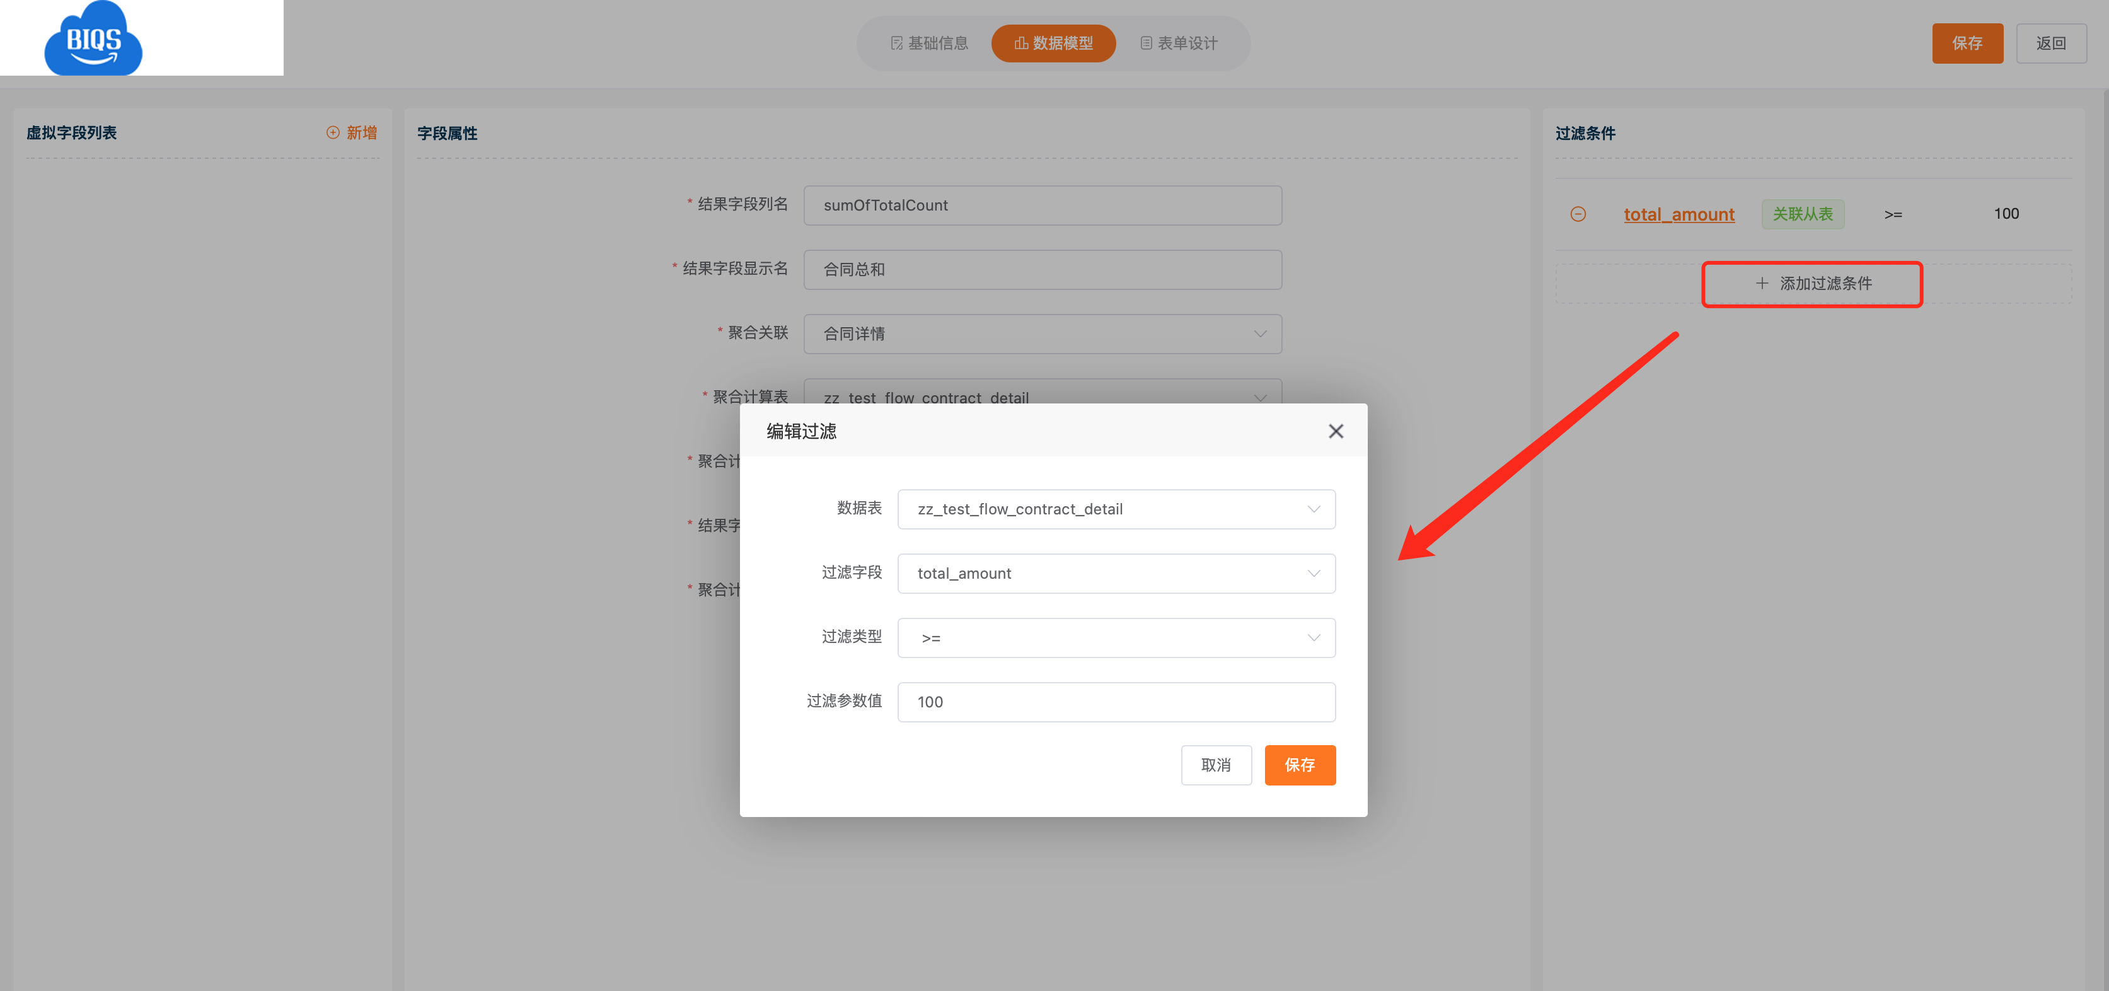The image size is (2109, 991).
Task: Click the chevron arrow of 聚合关联 select
Action: pyautogui.click(x=1260, y=333)
